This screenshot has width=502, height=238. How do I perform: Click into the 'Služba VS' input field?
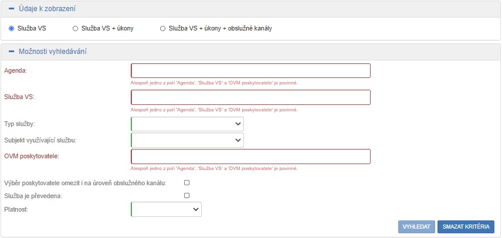[250, 97]
